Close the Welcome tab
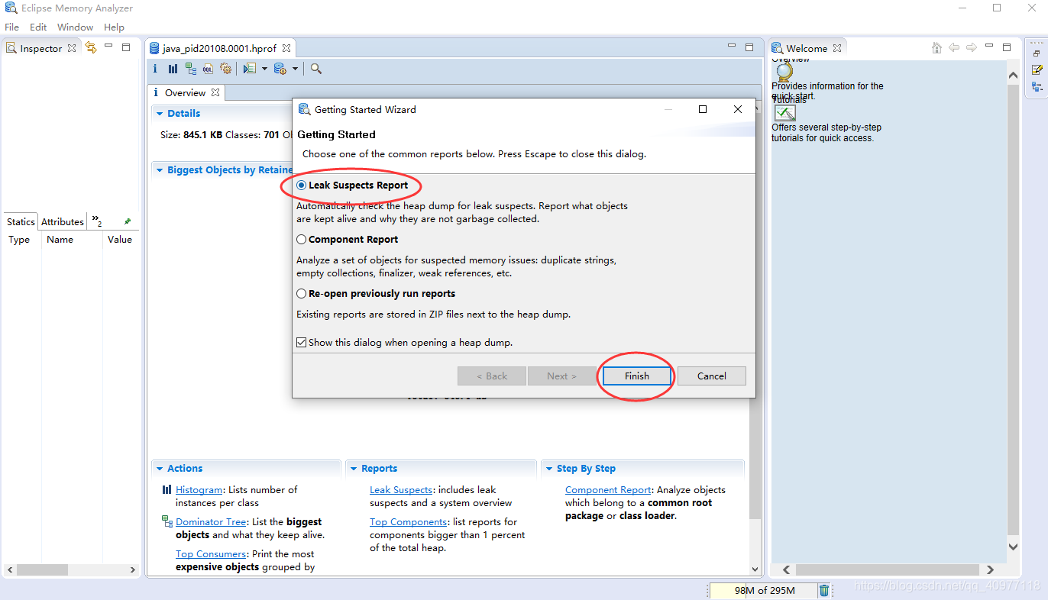Image resolution: width=1048 pixels, height=600 pixels. 837,48
